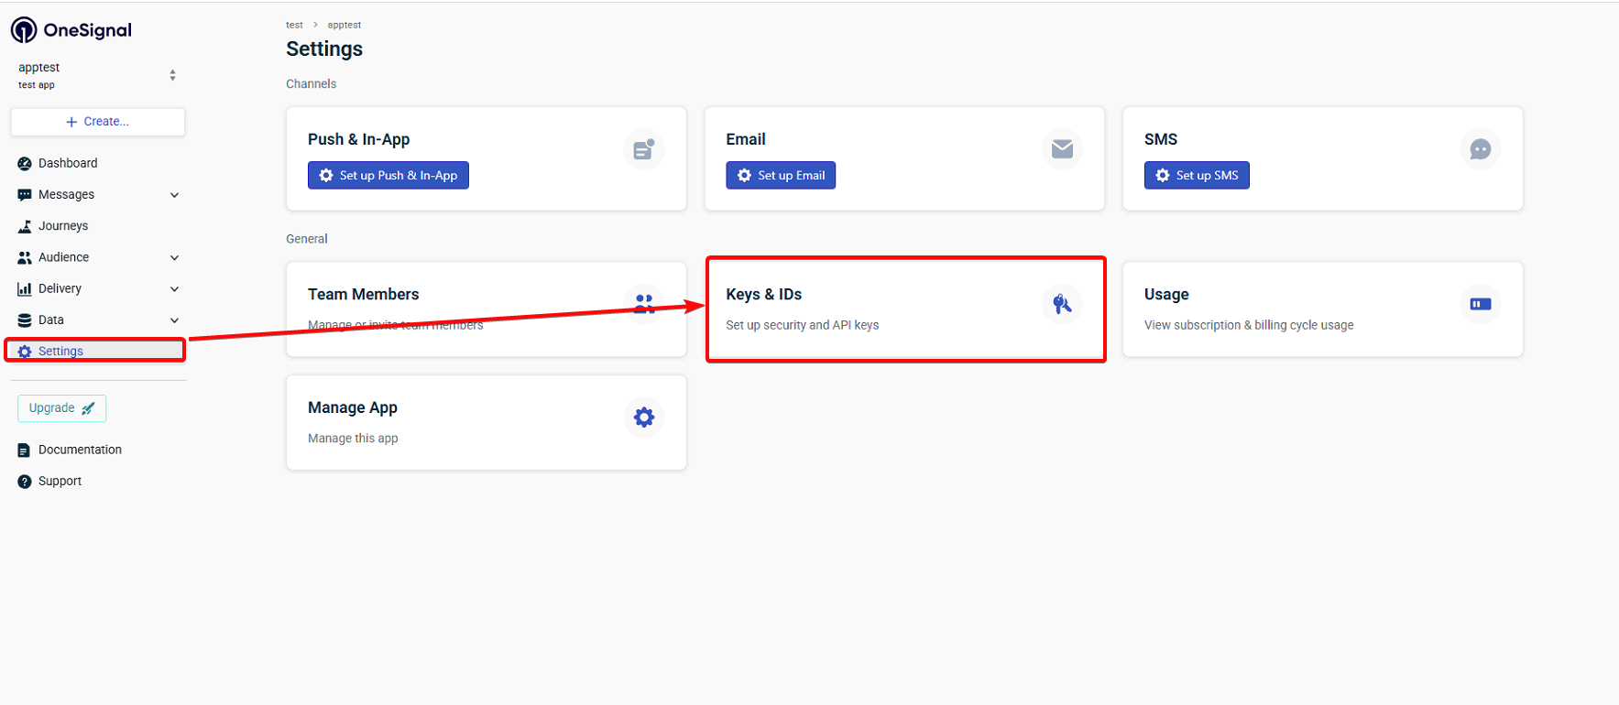Click the SMS card heading
The width and height of the screenshot is (1619, 705).
click(1161, 139)
